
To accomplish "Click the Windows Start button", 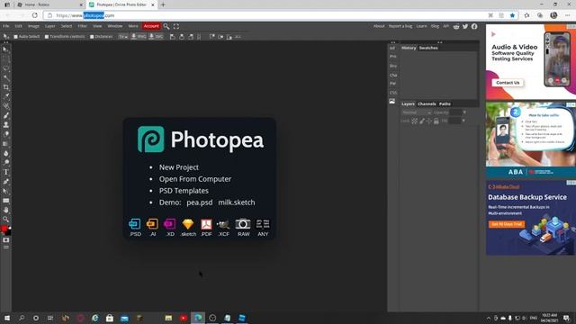I will tap(6, 318).
